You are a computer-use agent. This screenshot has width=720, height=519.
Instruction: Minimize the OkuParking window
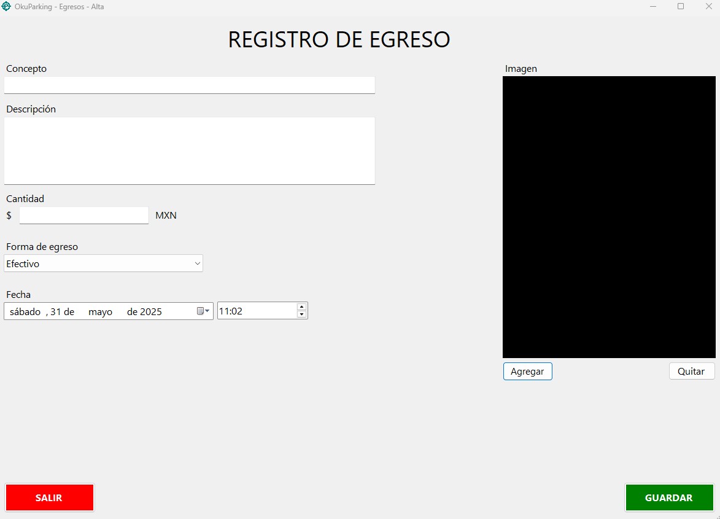pos(653,6)
